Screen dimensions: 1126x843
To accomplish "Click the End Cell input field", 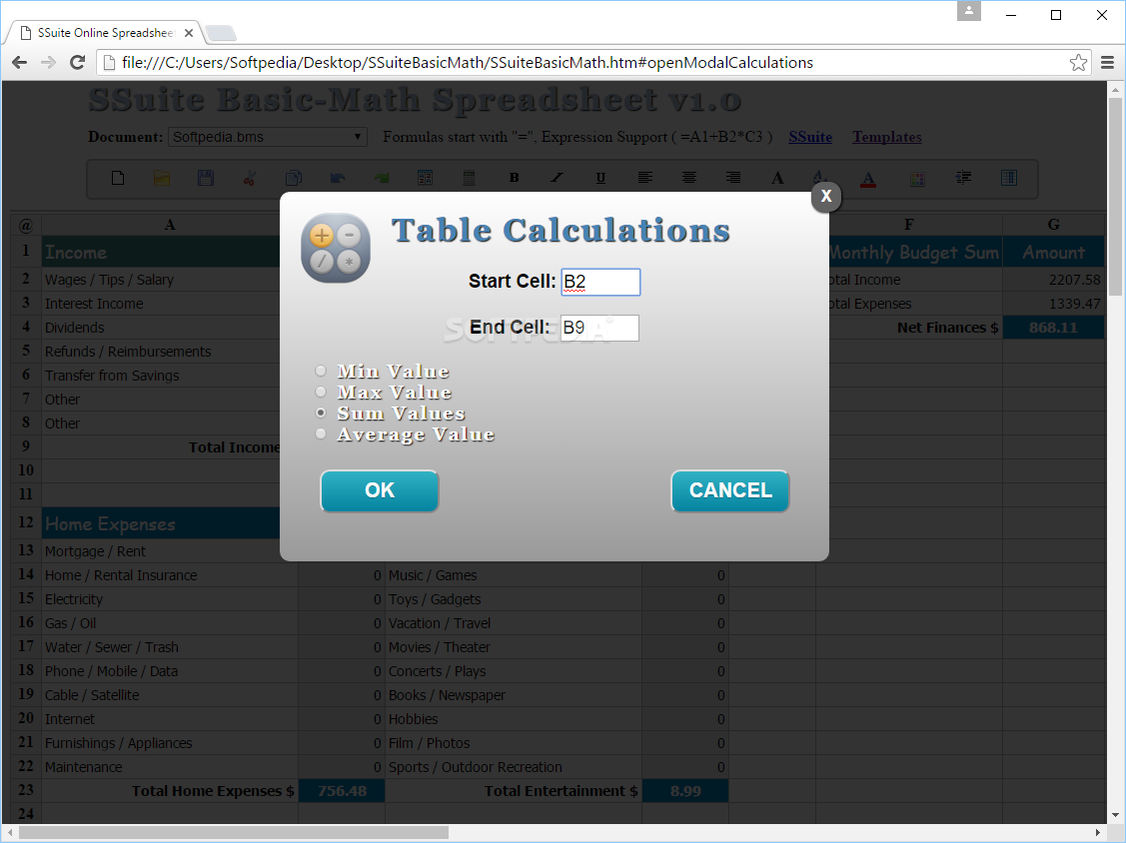I will (x=599, y=328).
